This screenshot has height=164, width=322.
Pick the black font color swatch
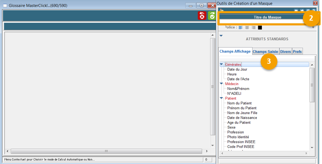260,28
